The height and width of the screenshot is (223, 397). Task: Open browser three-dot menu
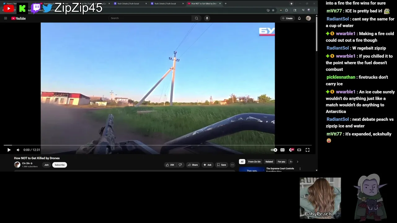pyautogui.click(x=314, y=10)
